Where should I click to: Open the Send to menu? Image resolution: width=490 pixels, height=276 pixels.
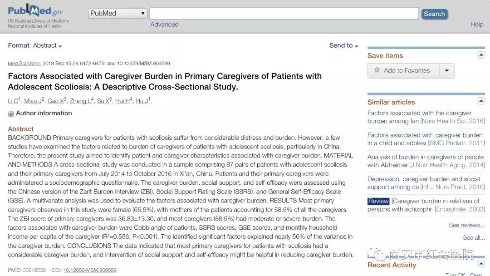pyautogui.click(x=343, y=46)
